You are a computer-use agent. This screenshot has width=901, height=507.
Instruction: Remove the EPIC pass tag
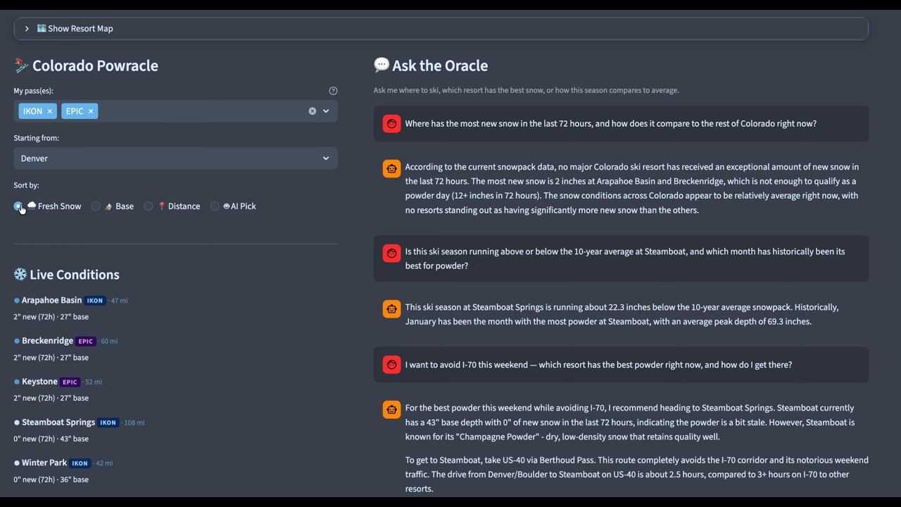click(x=91, y=111)
